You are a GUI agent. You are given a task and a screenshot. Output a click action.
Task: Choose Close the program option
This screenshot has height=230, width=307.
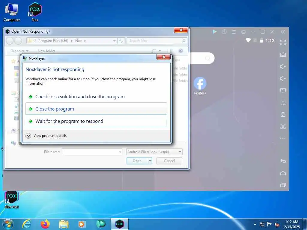pos(96,109)
